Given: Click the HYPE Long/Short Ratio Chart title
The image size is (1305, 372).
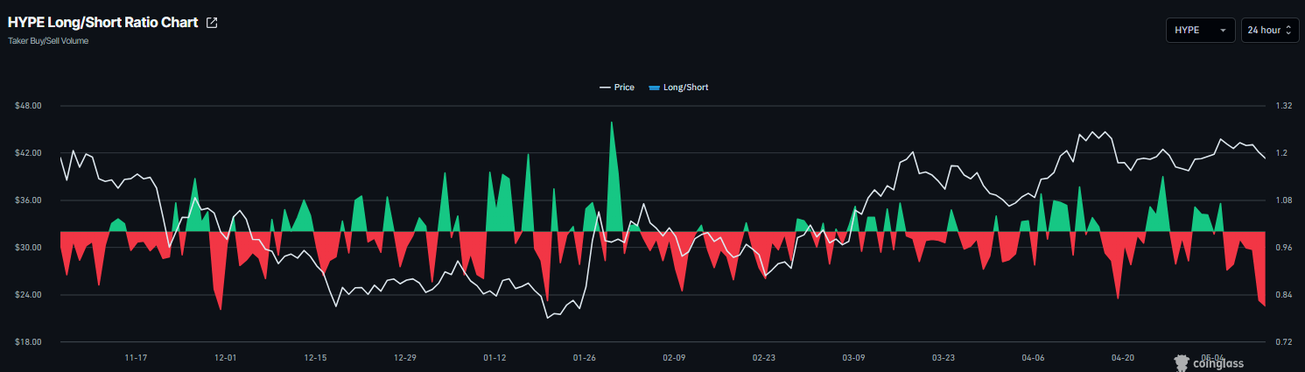Looking at the screenshot, I should click(x=102, y=23).
